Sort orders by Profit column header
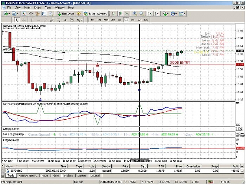The image size is (246, 185). coord(229,166)
